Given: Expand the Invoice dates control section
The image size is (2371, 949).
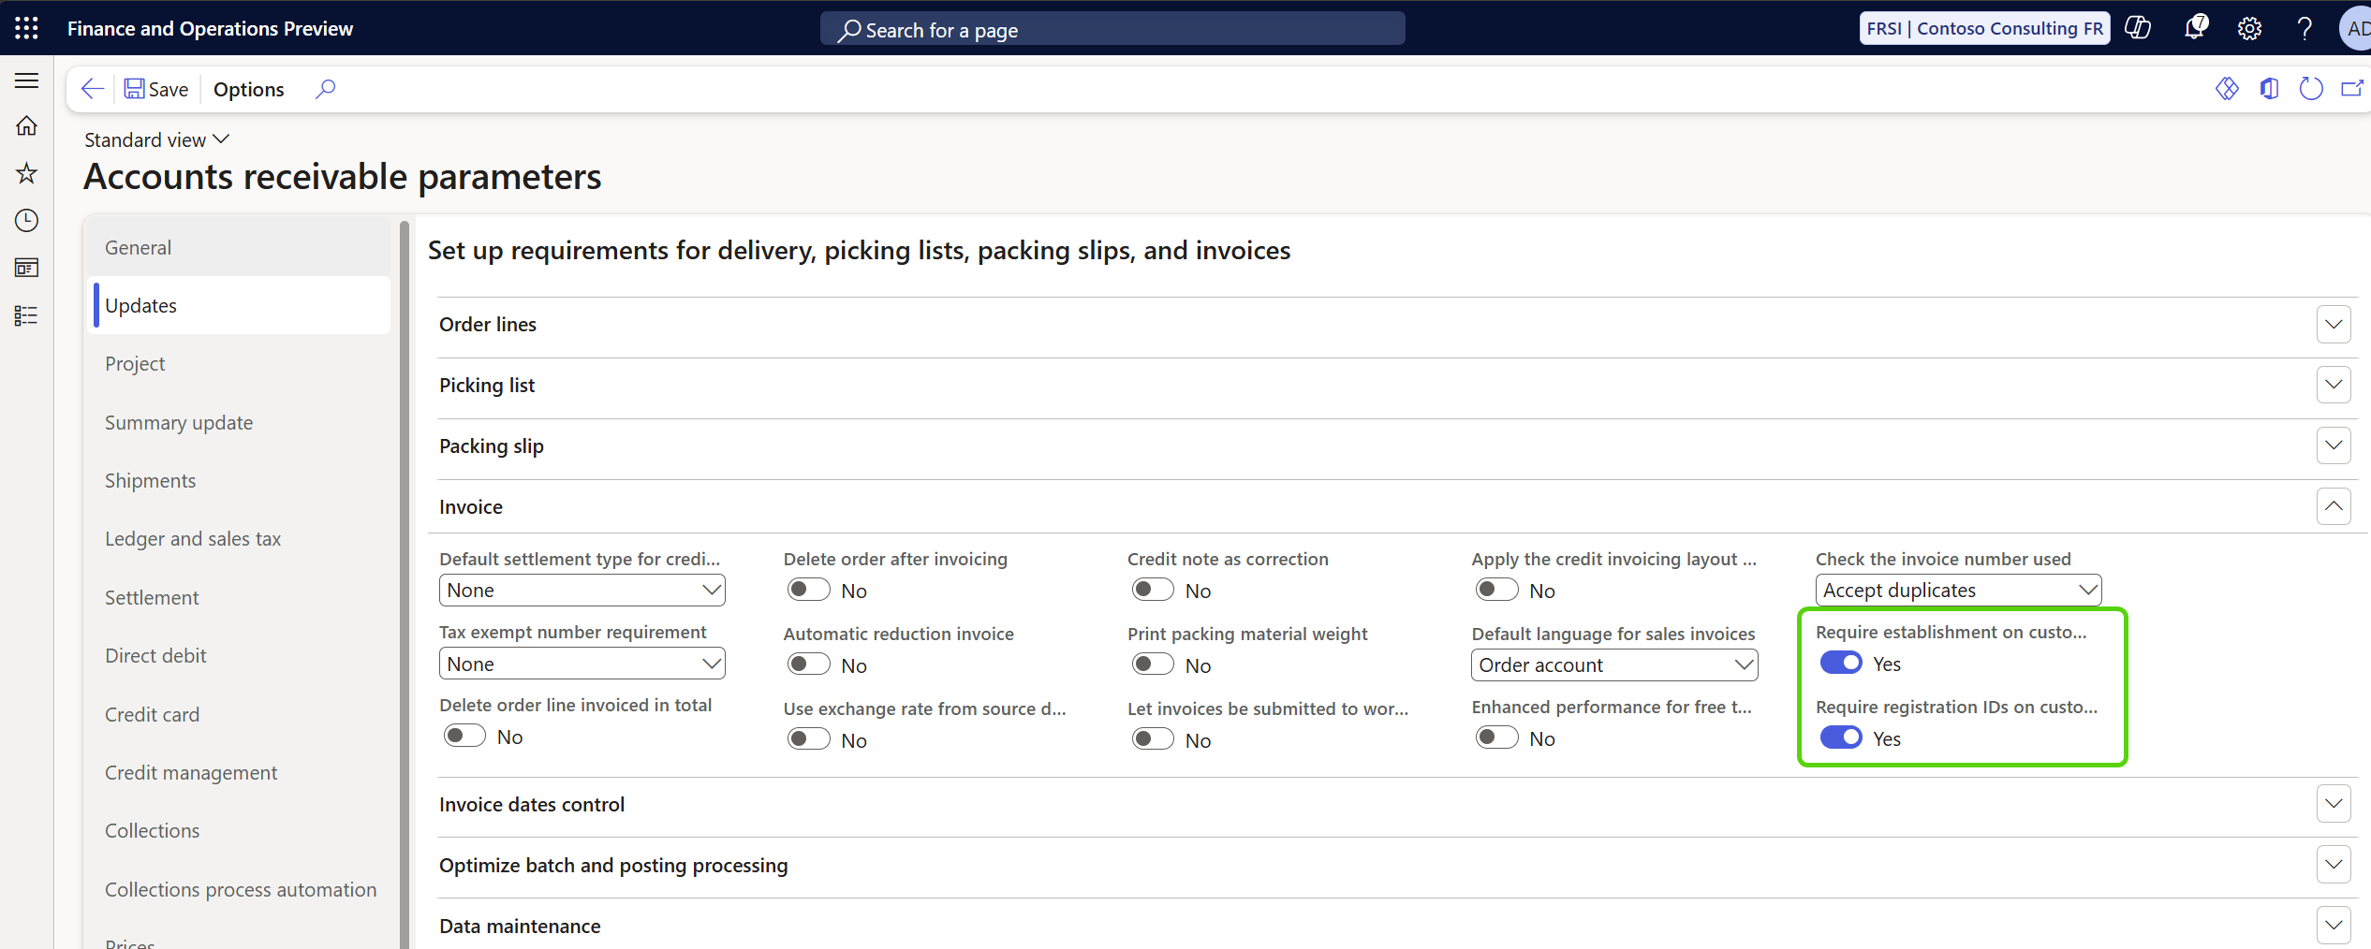Looking at the screenshot, I should (x=2334, y=804).
